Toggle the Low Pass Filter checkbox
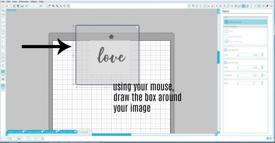Screen dimensions: 275x143 225,63
